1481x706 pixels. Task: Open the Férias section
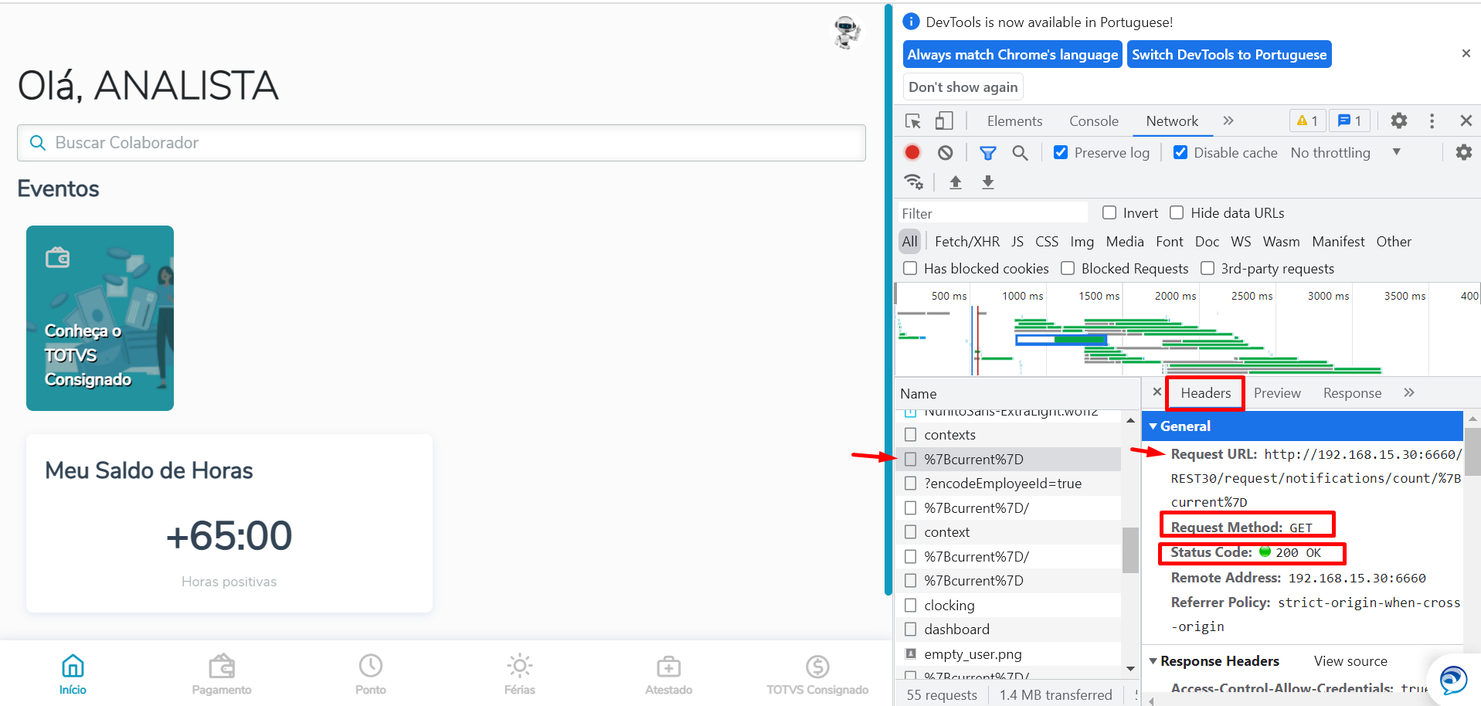click(x=520, y=674)
